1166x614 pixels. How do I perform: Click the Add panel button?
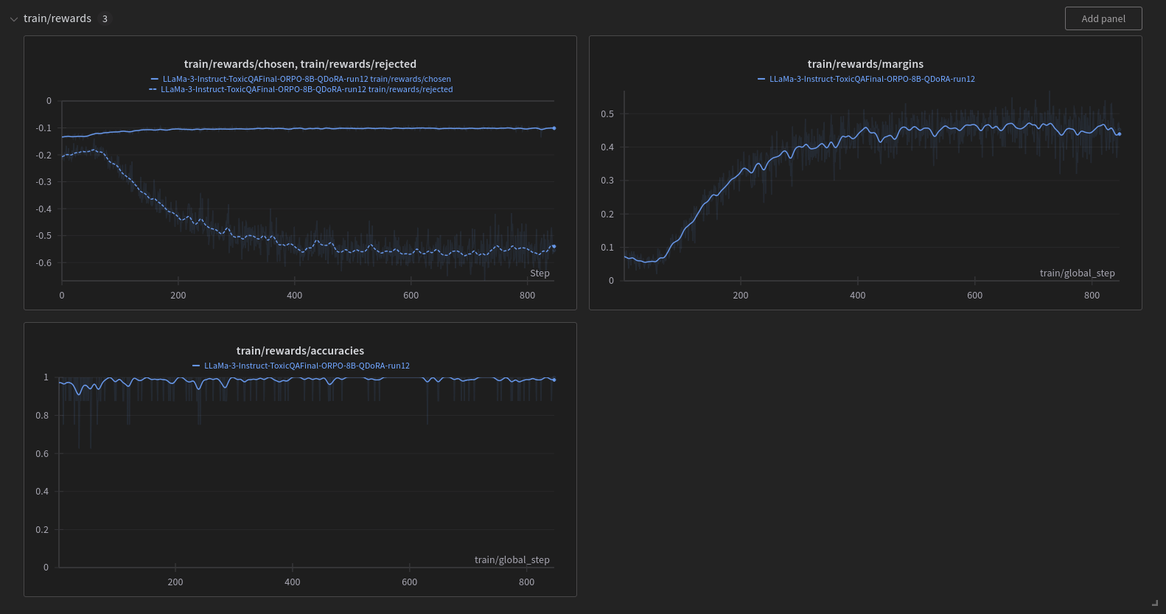(x=1103, y=18)
